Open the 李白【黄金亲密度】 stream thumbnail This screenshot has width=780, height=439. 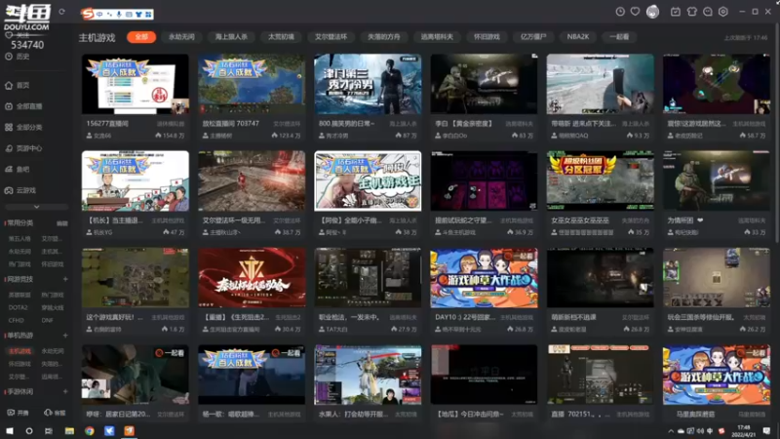pyautogui.click(x=484, y=84)
